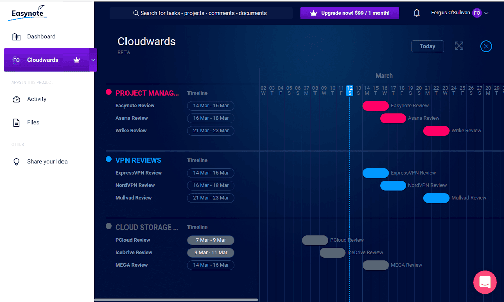Select the NordVPN Review task name
This screenshot has width=504, height=302.
(x=135, y=185)
